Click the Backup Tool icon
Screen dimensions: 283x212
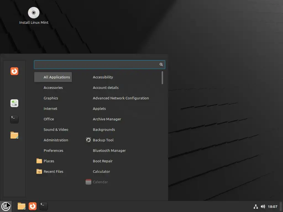tap(88, 140)
